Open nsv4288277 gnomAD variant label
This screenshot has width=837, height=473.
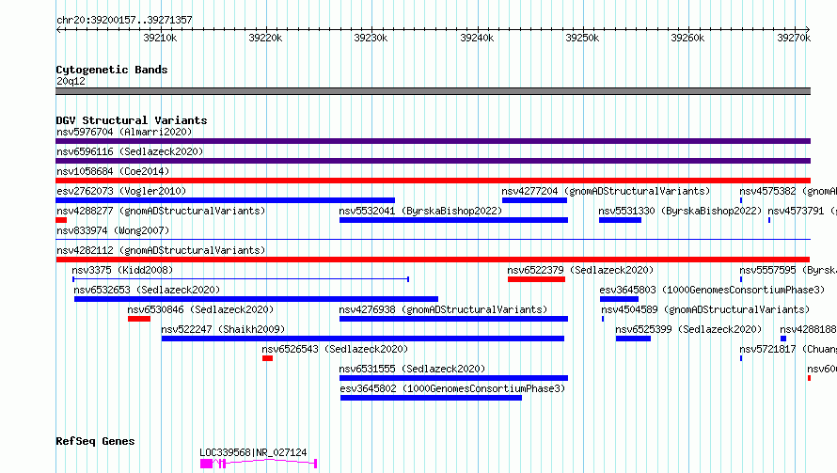pos(161,211)
